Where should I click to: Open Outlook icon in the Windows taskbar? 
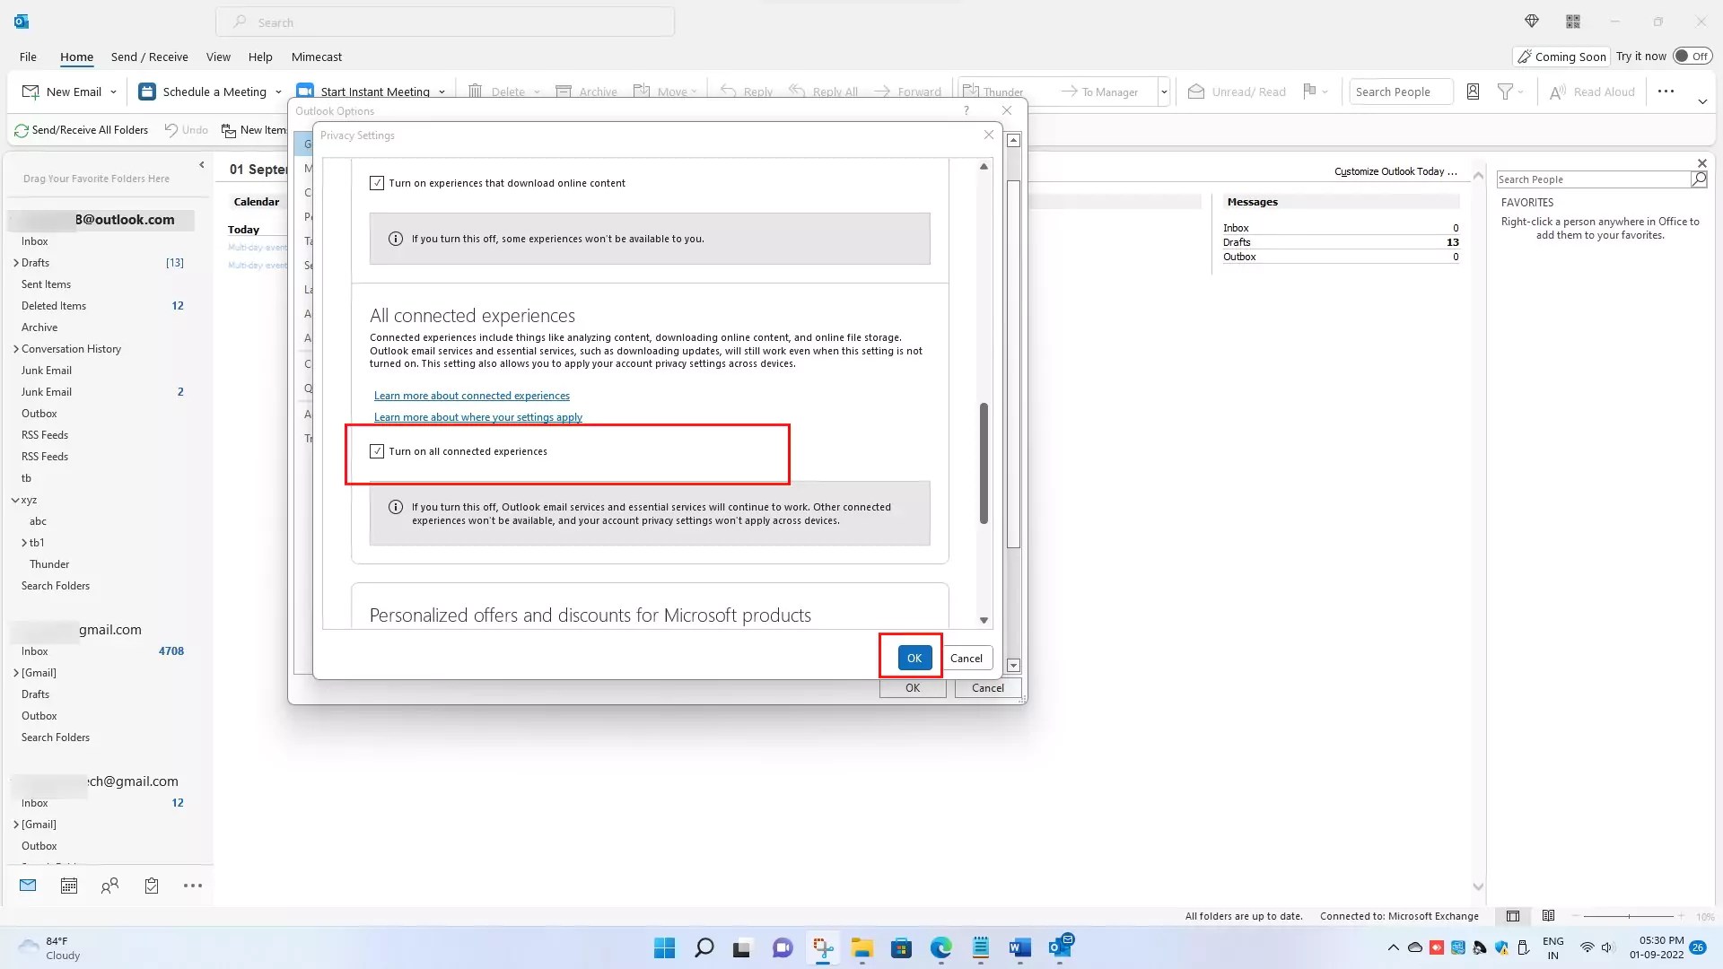1062,947
